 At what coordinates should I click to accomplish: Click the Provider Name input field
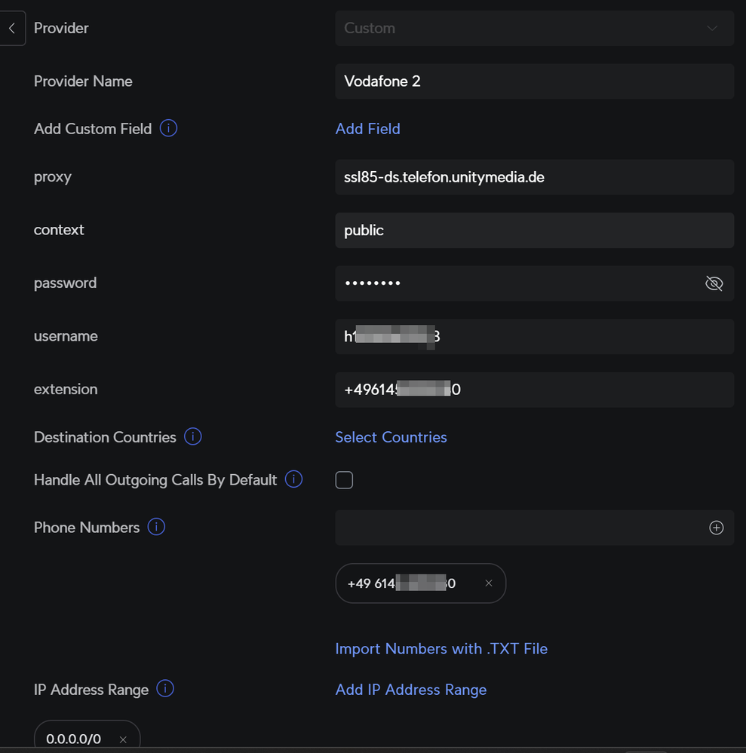534,81
